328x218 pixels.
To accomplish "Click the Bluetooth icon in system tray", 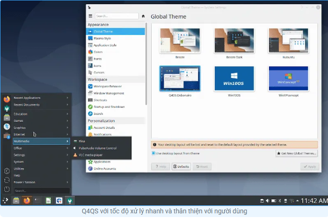I will tap(280, 201).
